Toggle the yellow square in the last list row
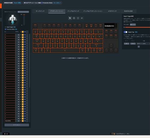 (23, 121)
